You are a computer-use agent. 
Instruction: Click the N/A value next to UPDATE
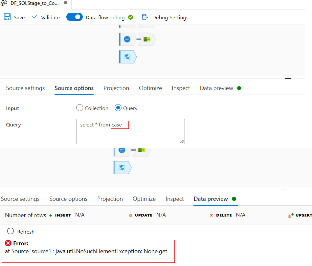pyautogui.click(x=161, y=215)
